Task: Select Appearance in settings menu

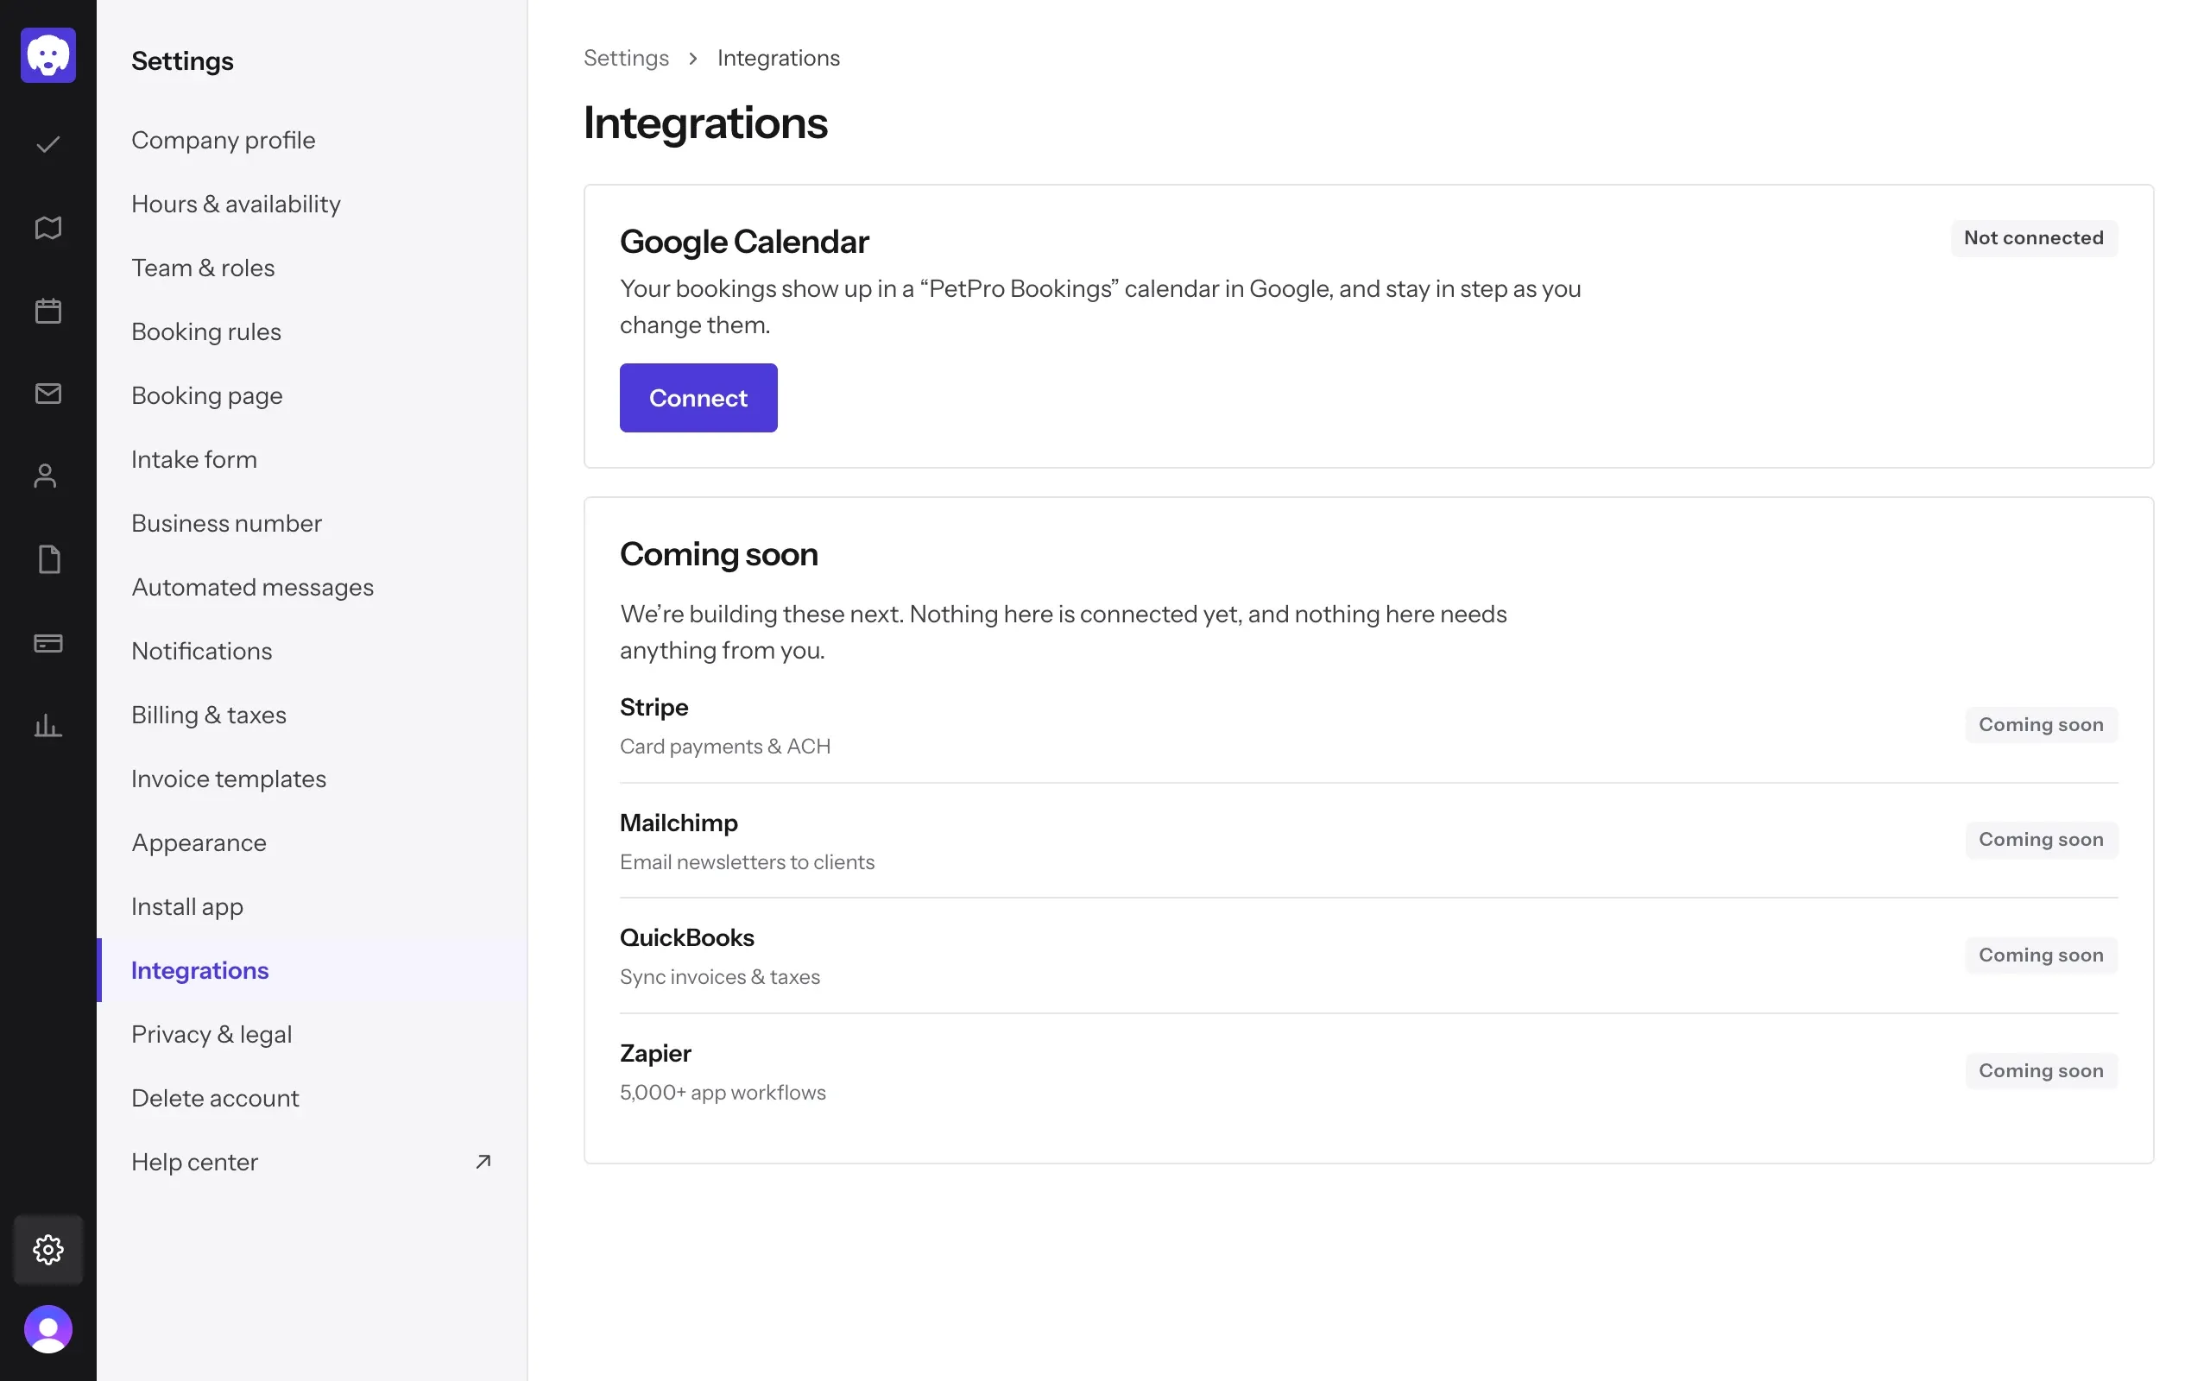Action: point(313,843)
